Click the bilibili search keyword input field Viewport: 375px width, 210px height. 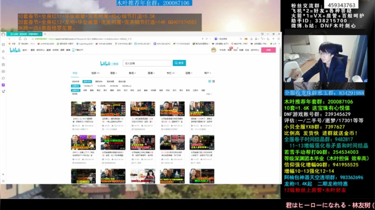click(x=147, y=63)
